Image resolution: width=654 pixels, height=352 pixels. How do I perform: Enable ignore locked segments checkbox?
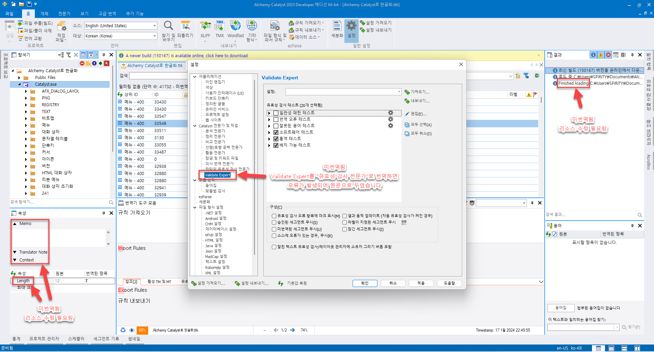(x=344, y=229)
